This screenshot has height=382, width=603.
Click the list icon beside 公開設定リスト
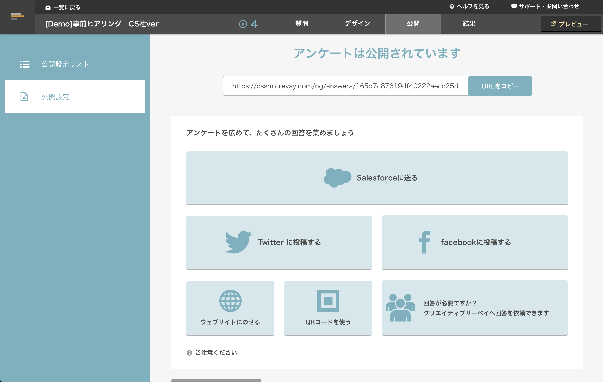25,64
